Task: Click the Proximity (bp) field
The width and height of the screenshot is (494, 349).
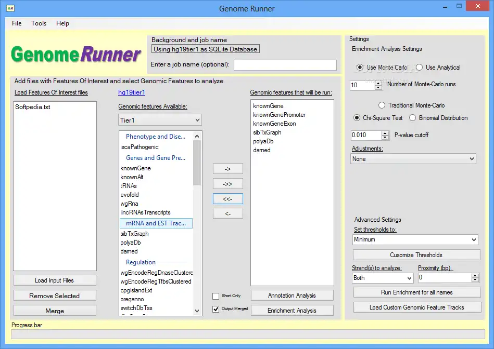Action: [445, 278]
